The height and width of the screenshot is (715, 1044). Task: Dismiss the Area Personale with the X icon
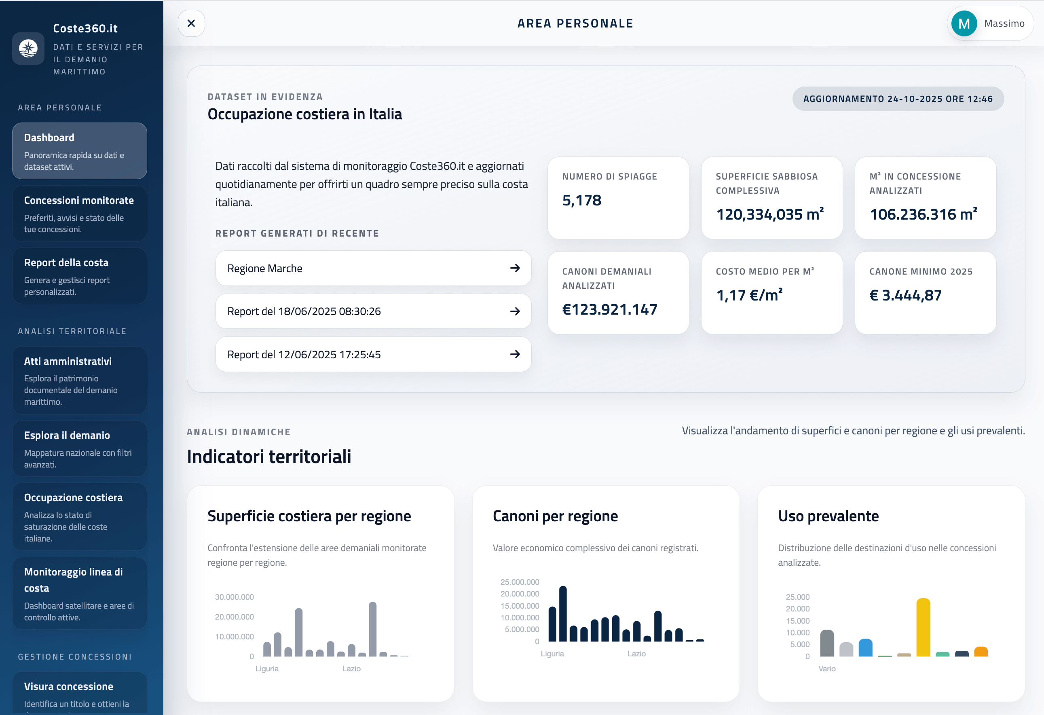click(191, 23)
